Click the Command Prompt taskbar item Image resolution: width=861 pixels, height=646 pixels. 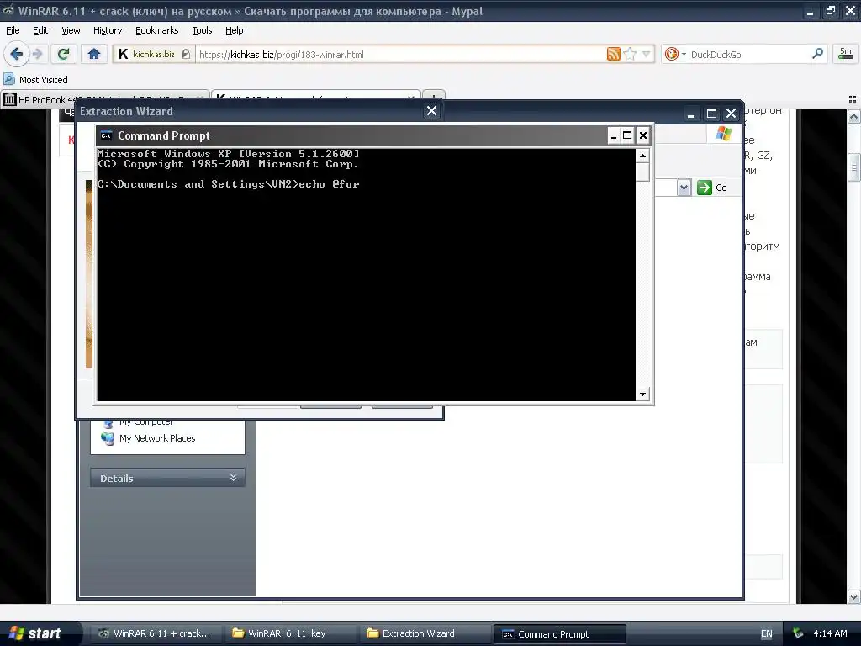(559, 634)
